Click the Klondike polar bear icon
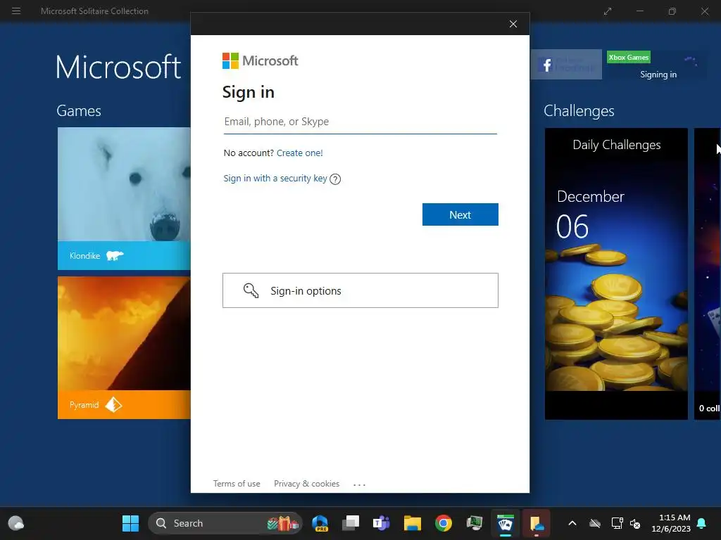Image resolution: width=721 pixels, height=540 pixels. click(x=115, y=255)
